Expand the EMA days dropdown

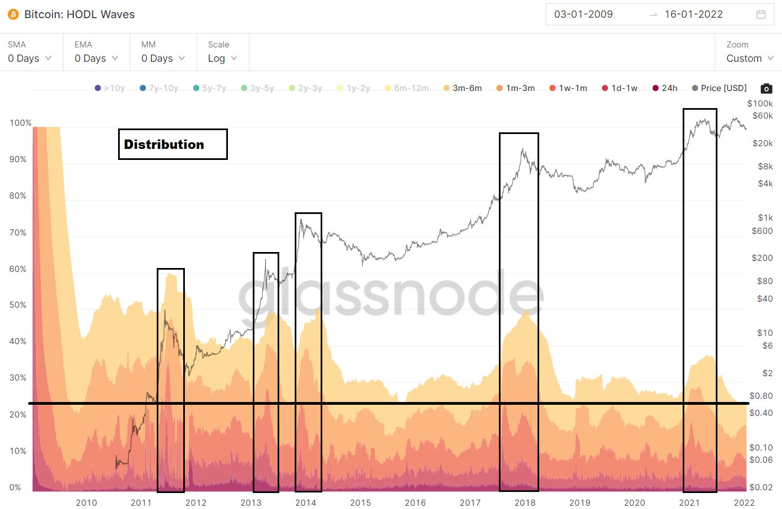[x=97, y=58]
